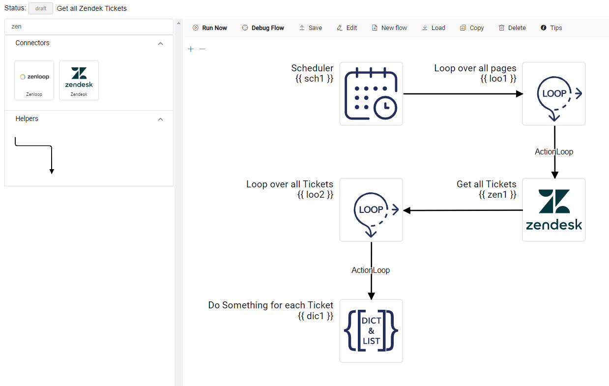Click the '{{ loo2 }}' variable text
609x386 pixels.
[x=316, y=194]
